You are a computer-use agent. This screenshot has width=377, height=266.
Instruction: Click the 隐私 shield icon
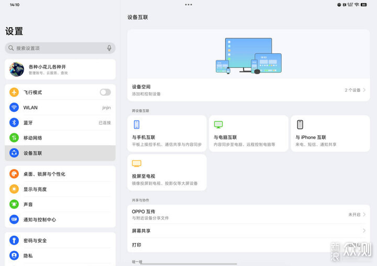14,256
